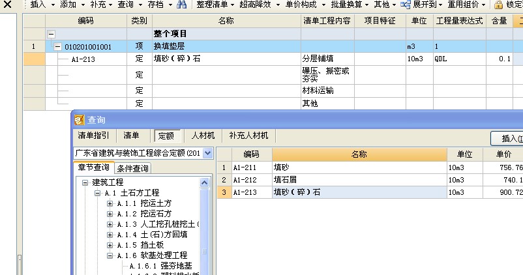The image size is (523, 275).
Task: Click the 756.76 unit price cell
Action: pos(503,167)
